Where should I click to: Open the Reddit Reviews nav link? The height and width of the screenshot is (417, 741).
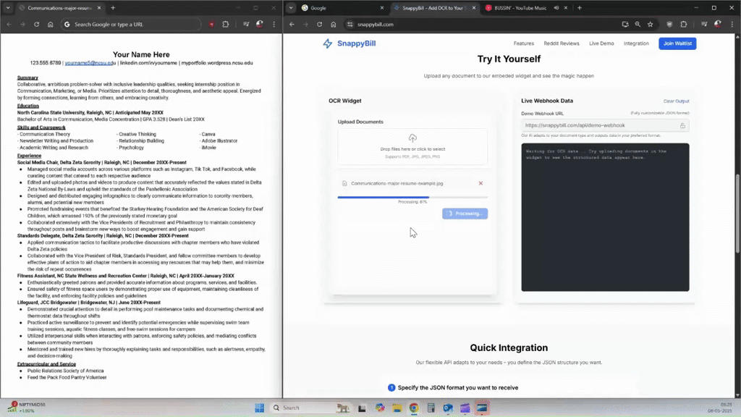point(561,43)
